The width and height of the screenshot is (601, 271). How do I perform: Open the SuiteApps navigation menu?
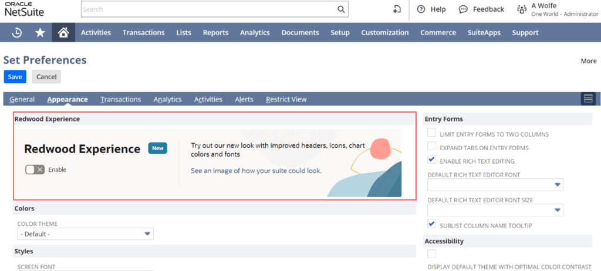[484, 33]
